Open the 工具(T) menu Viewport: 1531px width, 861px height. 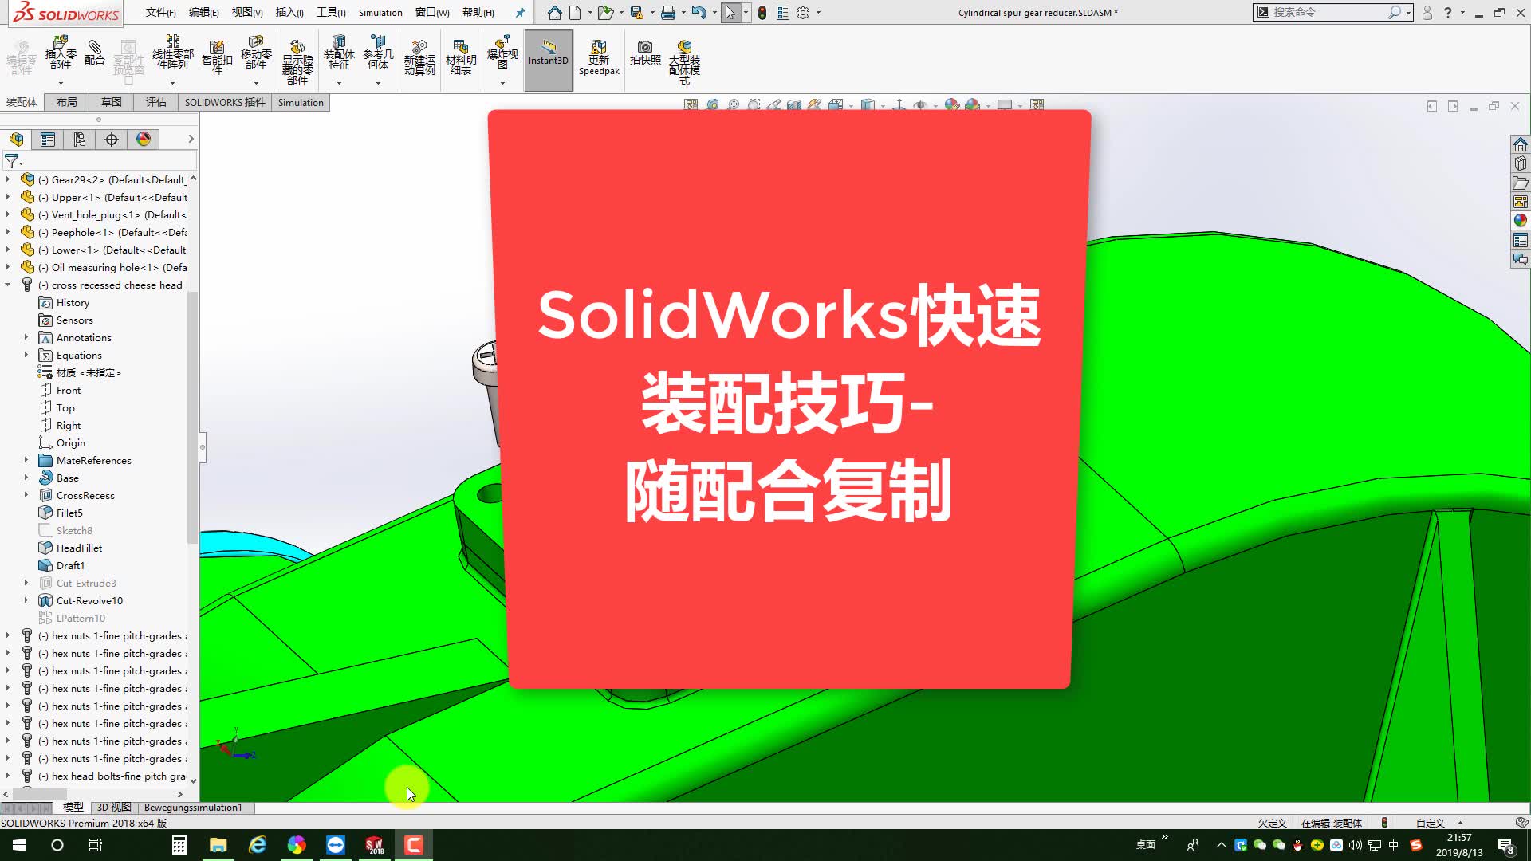331,13
